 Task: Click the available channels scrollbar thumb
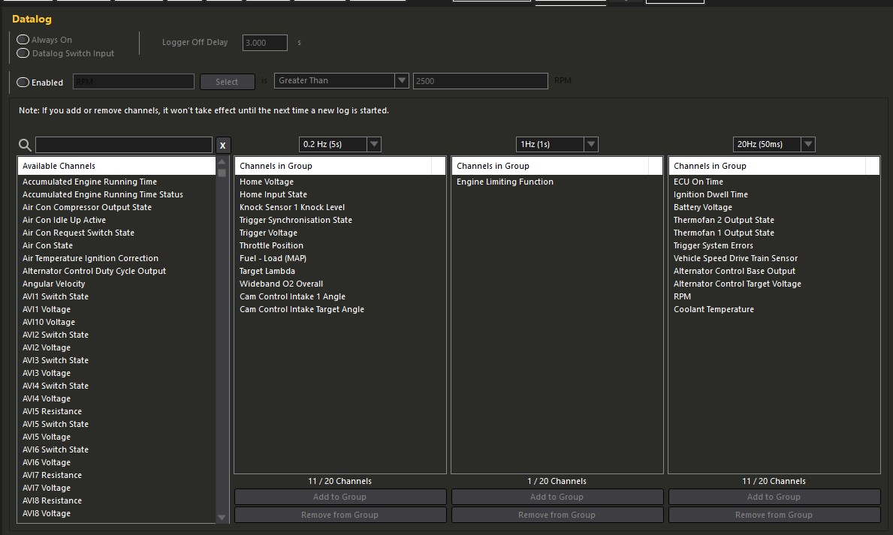point(222,173)
